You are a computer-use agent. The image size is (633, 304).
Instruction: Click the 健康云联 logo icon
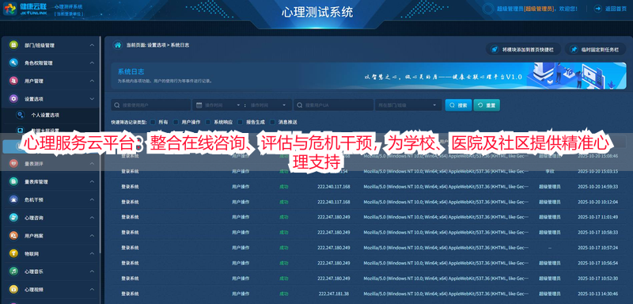coord(9,8)
